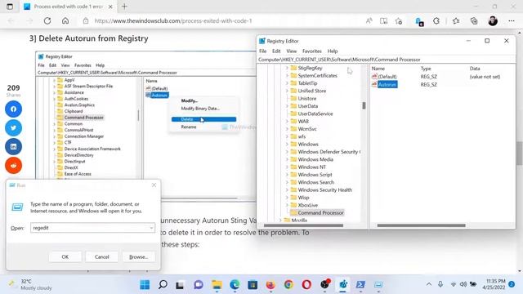Open Opera browser from taskbar
The width and height of the screenshot is (523, 294).
point(306,285)
